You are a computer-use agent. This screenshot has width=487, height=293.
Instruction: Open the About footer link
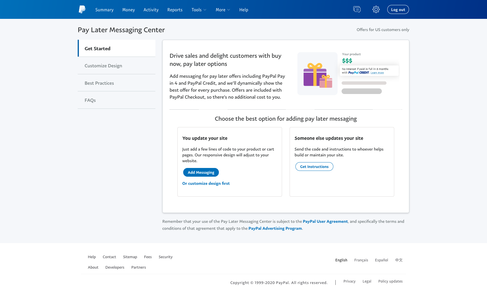click(x=93, y=267)
